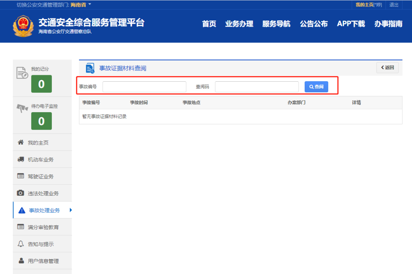Open the 服务导航 menu item
Viewport: 412px width, 274px height.
pyautogui.click(x=276, y=24)
